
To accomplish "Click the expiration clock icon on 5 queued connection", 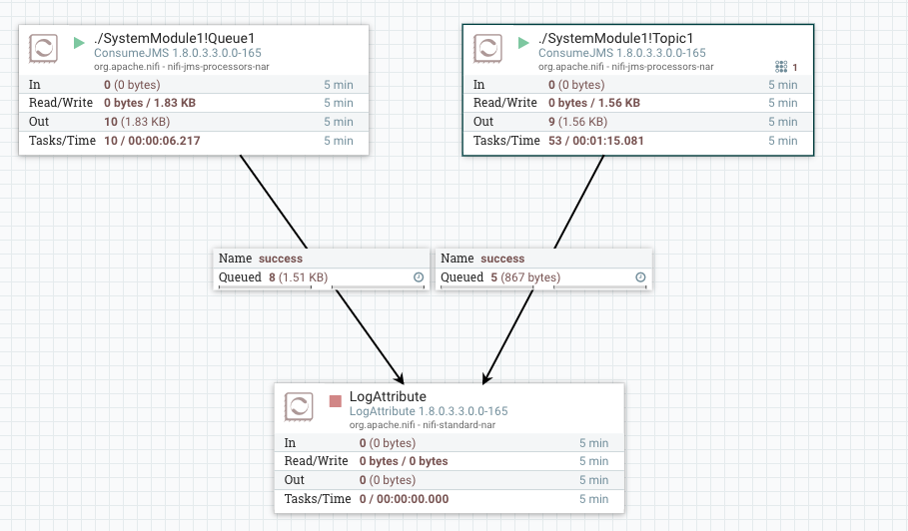I will pyautogui.click(x=640, y=277).
